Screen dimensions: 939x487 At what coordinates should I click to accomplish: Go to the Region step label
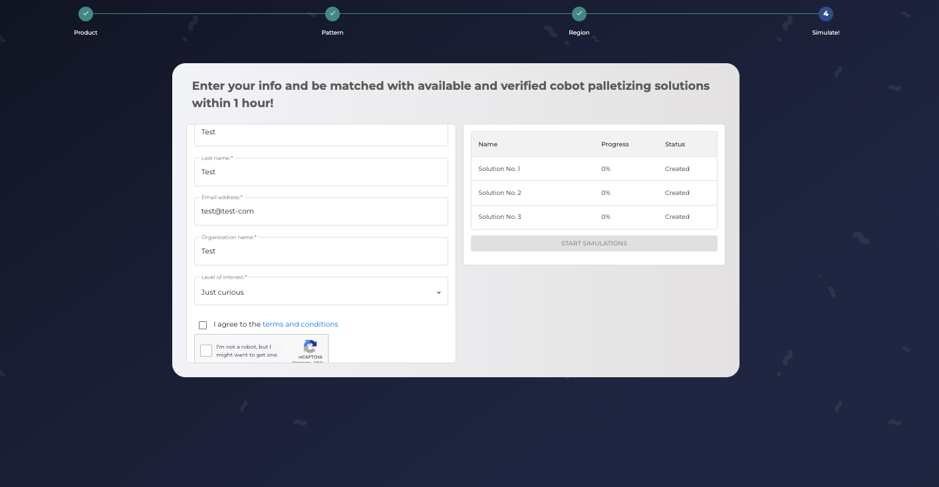pyautogui.click(x=579, y=33)
